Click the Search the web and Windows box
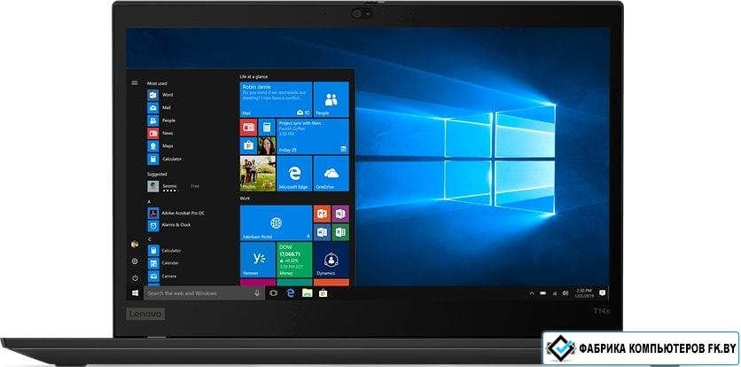This screenshot has width=741, height=367. click(204, 293)
